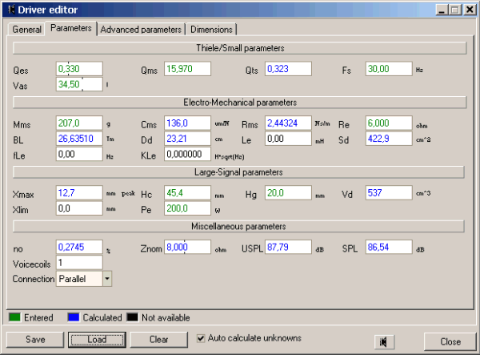Click the green Entered legend swatch

(14, 317)
